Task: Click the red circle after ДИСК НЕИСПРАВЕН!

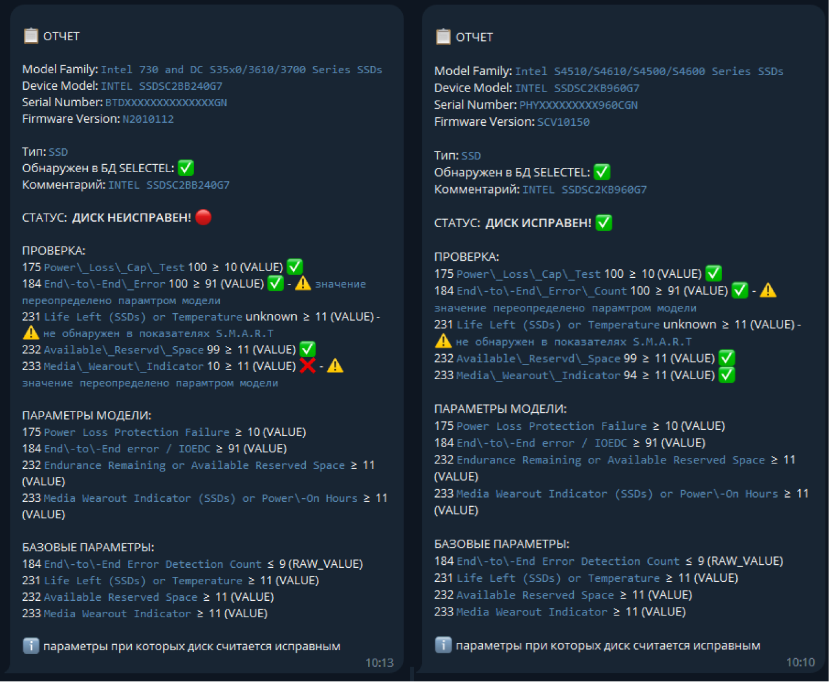Action: point(204,217)
